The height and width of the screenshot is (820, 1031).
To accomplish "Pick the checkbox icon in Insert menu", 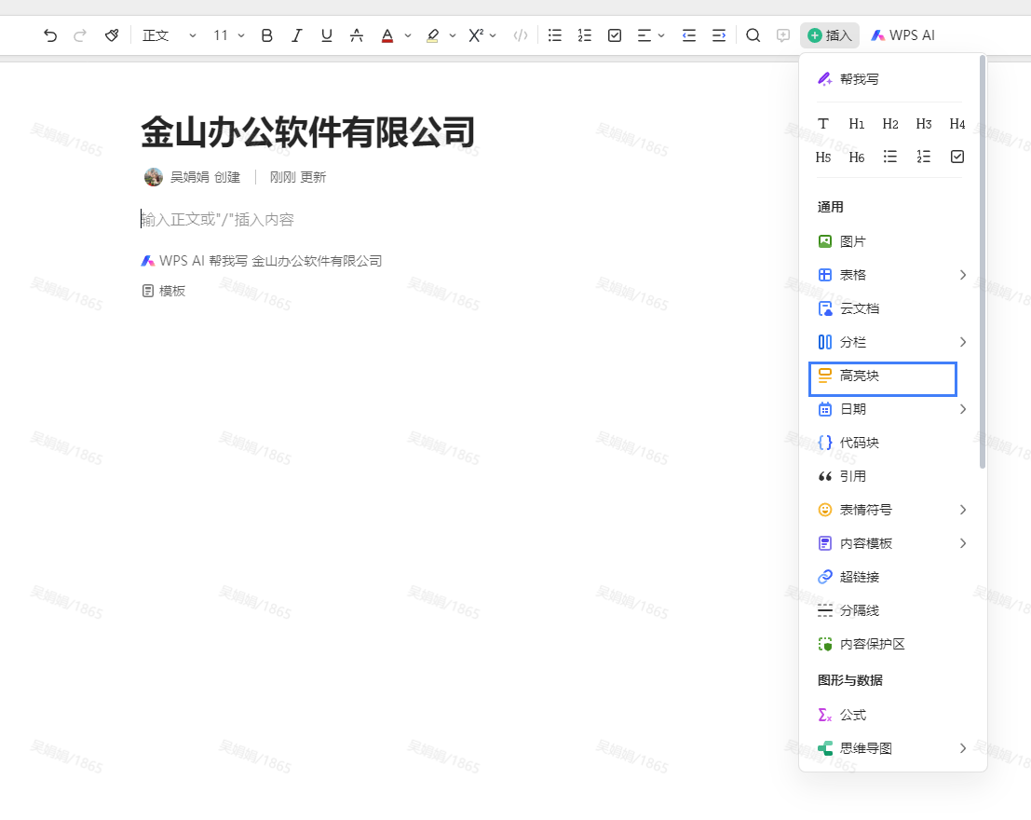I will (x=957, y=157).
